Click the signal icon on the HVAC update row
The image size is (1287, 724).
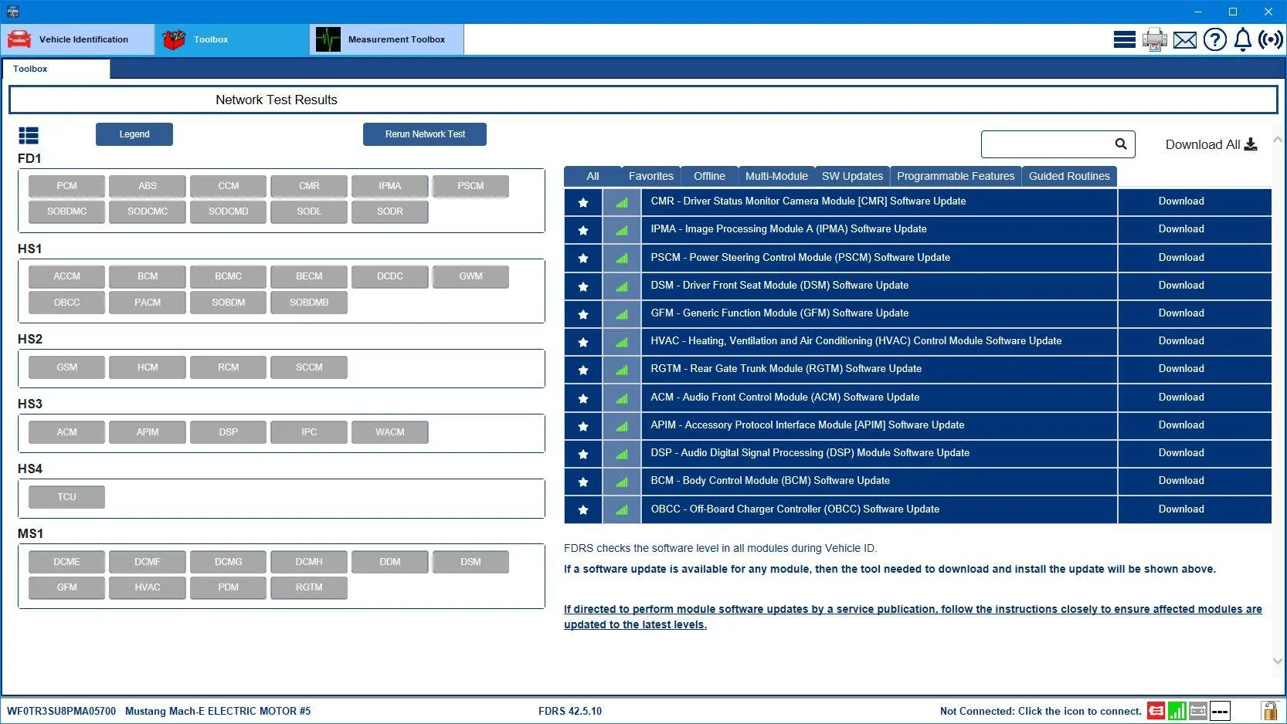pyautogui.click(x=622, y=342)
